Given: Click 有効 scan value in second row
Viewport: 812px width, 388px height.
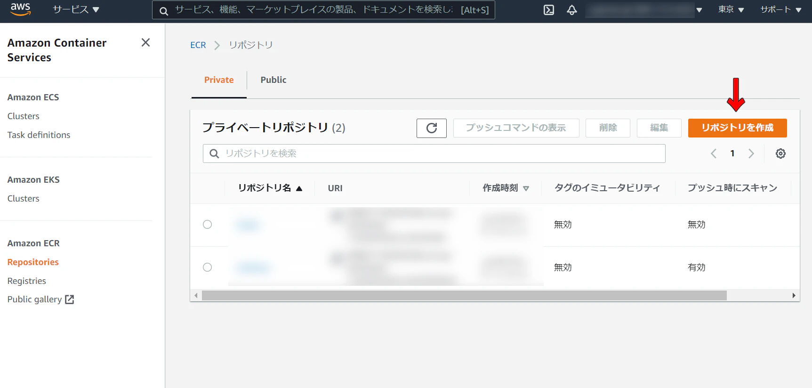Looking at the screenshot, I should [697, 267].
